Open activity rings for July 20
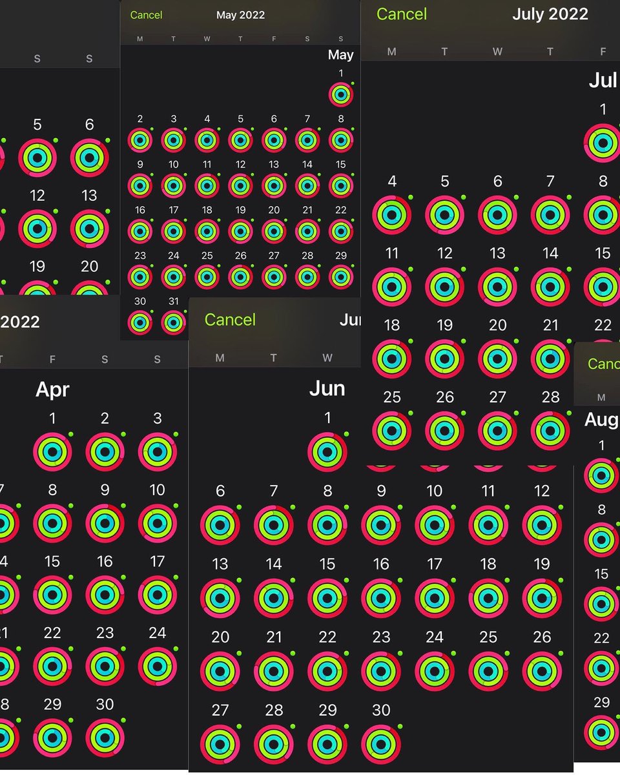This screenshot has width=620, height=775. [497, 358]
